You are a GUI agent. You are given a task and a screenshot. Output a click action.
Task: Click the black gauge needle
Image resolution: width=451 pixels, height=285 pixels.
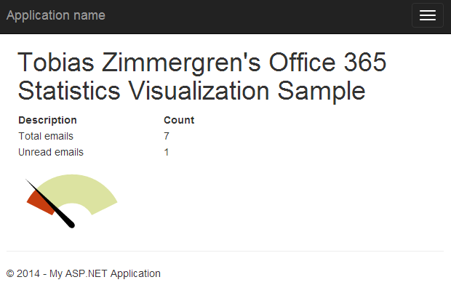(50, 204)
